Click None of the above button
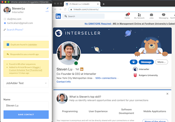 tap(155, 121)
